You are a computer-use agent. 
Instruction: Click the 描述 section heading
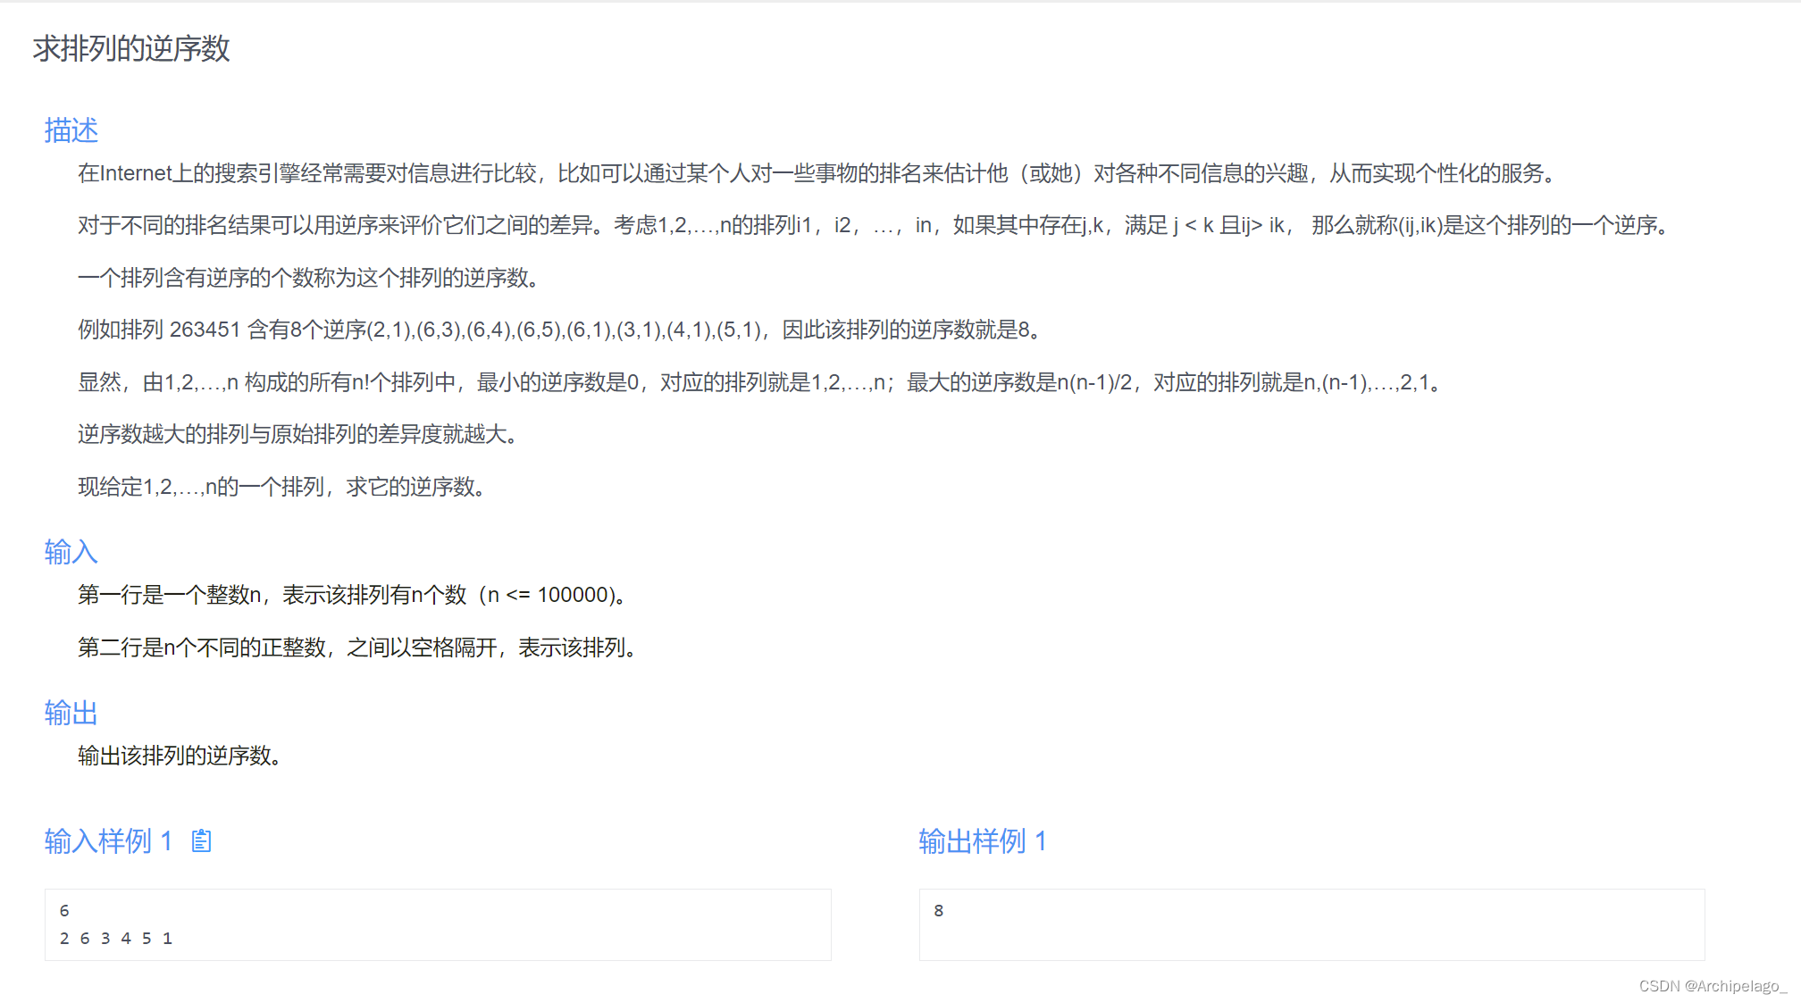[71, 130]
